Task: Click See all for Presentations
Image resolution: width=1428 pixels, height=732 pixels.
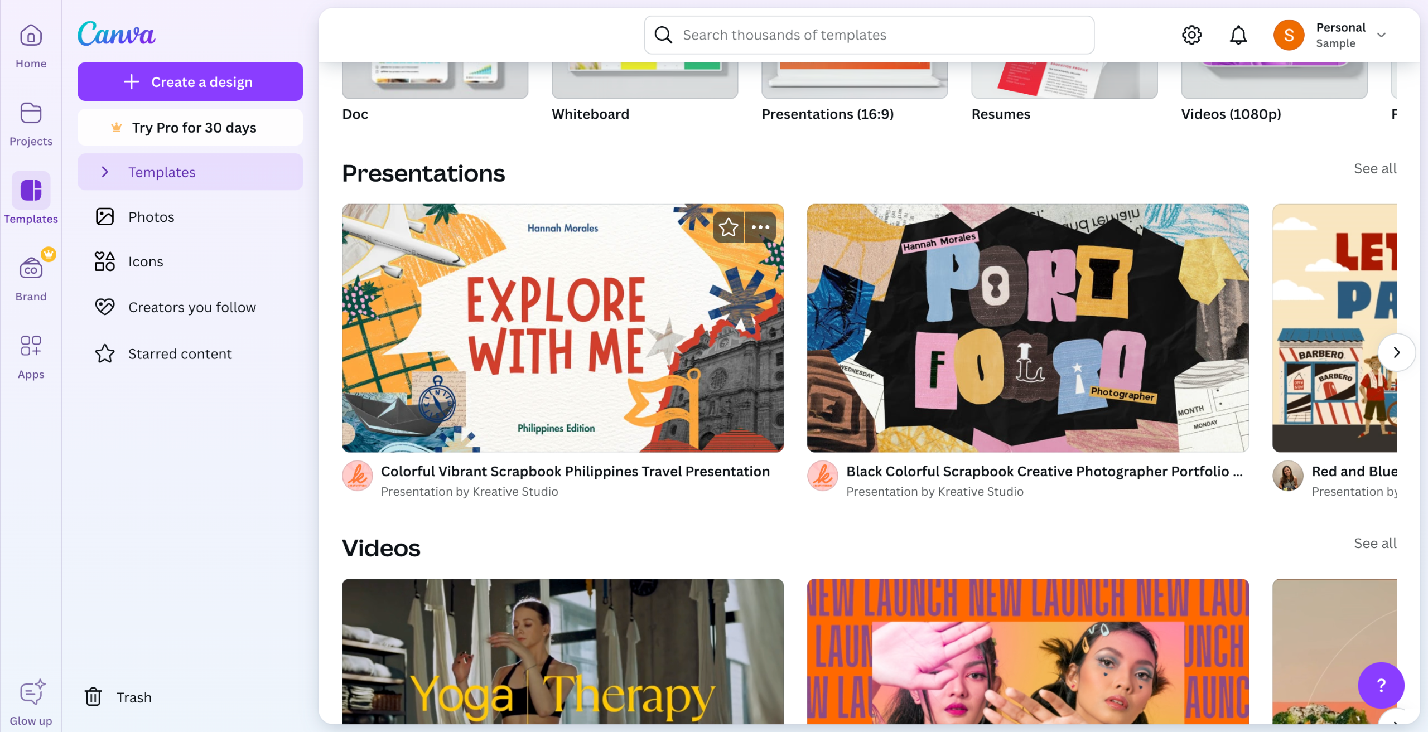Action: (x=1375, y=169)
